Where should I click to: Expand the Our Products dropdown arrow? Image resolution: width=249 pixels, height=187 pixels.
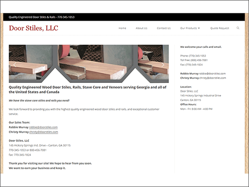tap(199, 28)
